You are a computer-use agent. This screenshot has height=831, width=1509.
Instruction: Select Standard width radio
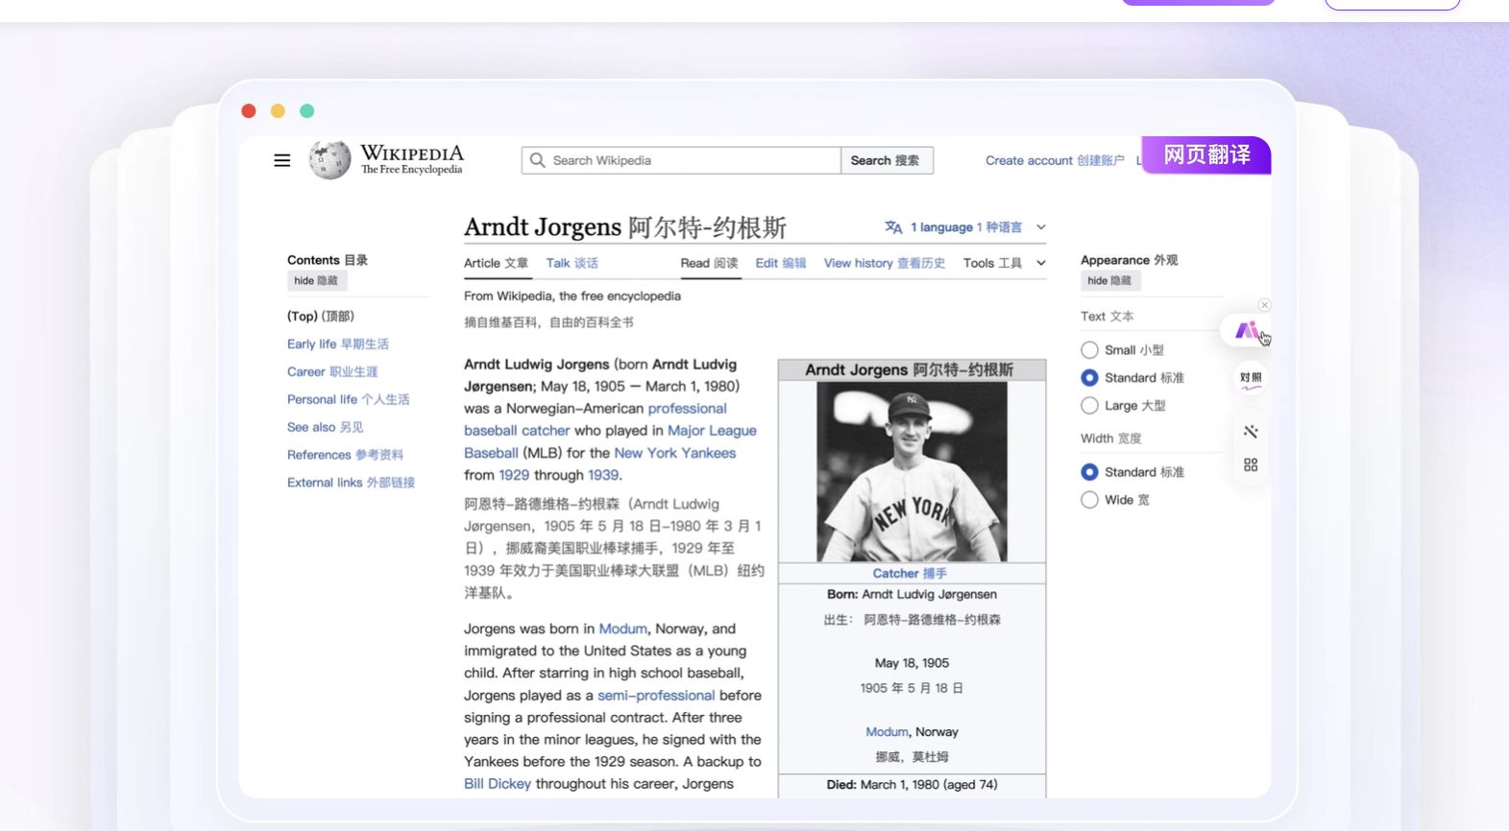pos(1089,472)
